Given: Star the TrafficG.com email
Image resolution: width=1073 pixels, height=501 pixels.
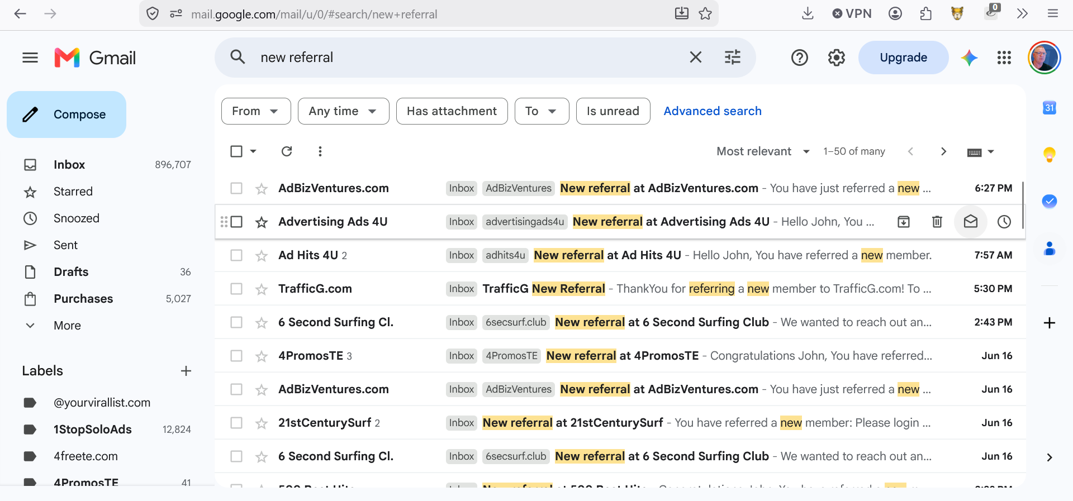Looking at the screenshot, I should click(x=262, y=289).
